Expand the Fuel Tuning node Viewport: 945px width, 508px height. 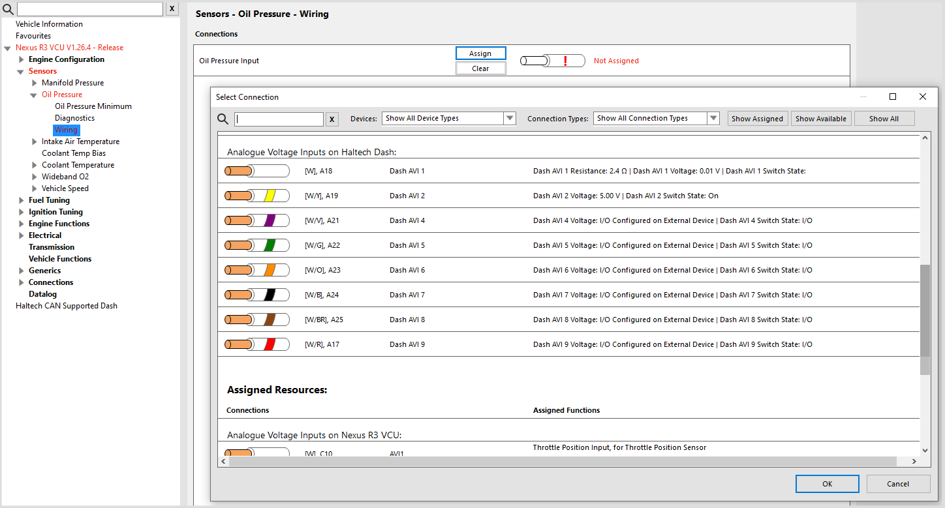21,200
